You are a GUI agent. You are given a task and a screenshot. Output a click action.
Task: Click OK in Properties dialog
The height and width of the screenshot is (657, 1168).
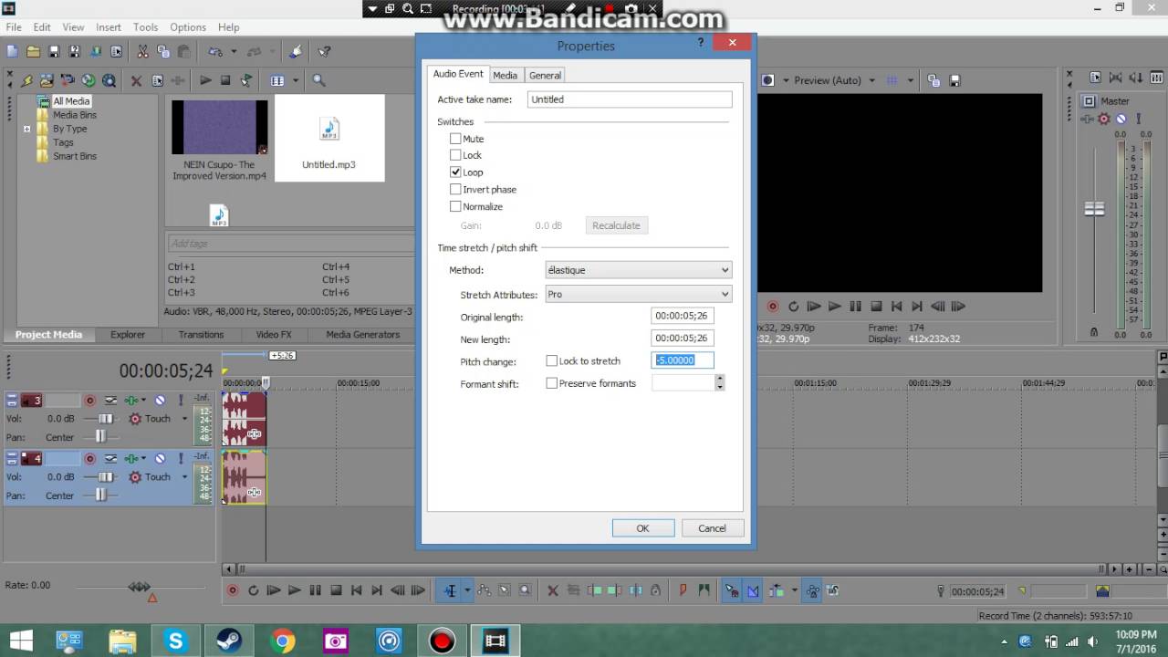[642, 528]
